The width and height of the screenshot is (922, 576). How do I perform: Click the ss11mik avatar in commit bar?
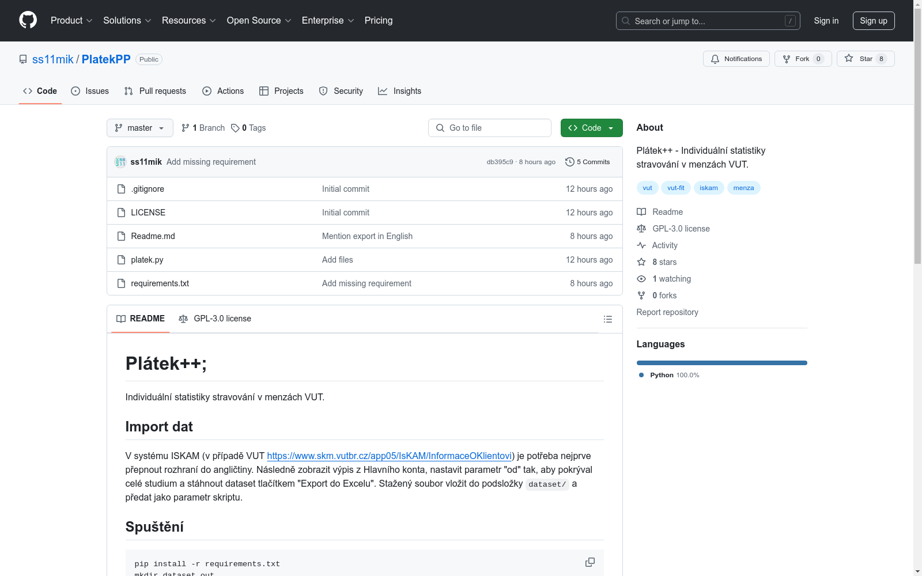pos(120,162)
